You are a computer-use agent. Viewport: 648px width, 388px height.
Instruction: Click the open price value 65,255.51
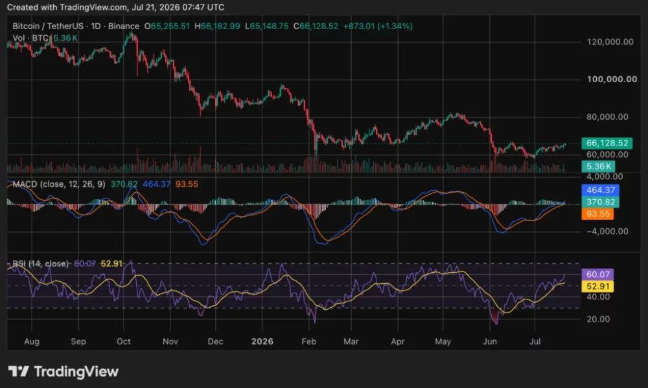[170, 26]
